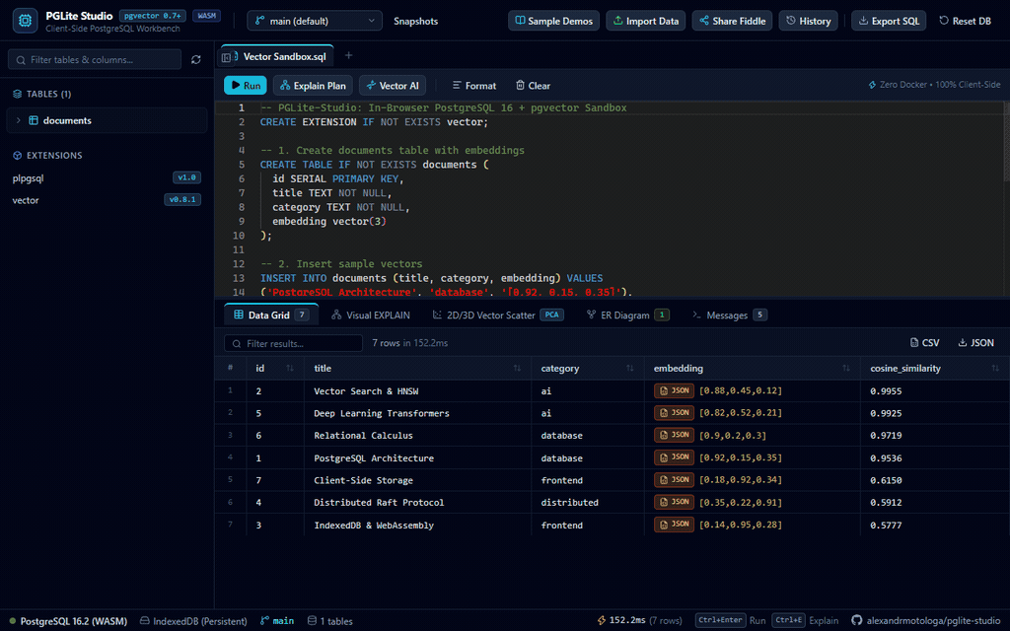Click Share Fiddle
The height and width of the screenshot is (631, 1010).
[732, 21]
